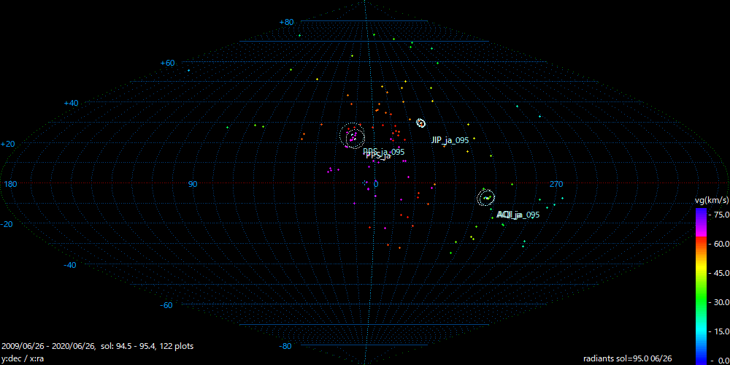The width and height of the screenshot is (730, 365).
Task: Click the 45.0 value on the velocity scale
Action: point(720,273)
